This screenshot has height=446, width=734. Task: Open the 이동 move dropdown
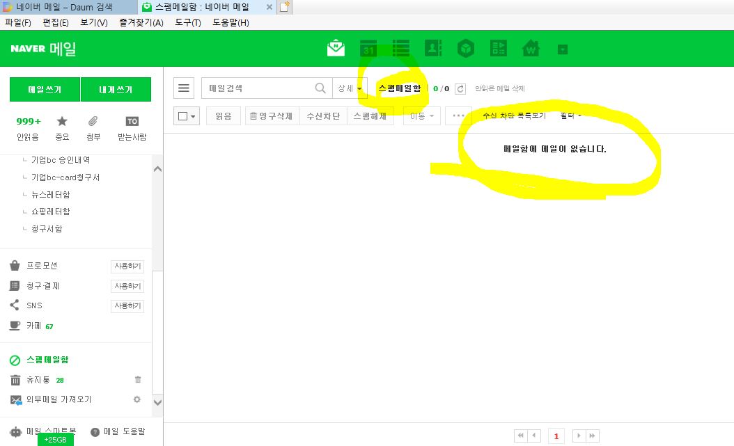tap(422, 116)
